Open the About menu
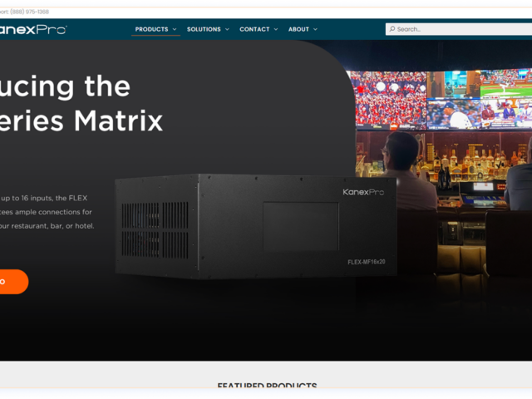The image size is (532, 399). pos(298,29)
